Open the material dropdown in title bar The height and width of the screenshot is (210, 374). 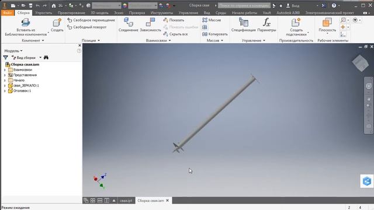[106, 5]
